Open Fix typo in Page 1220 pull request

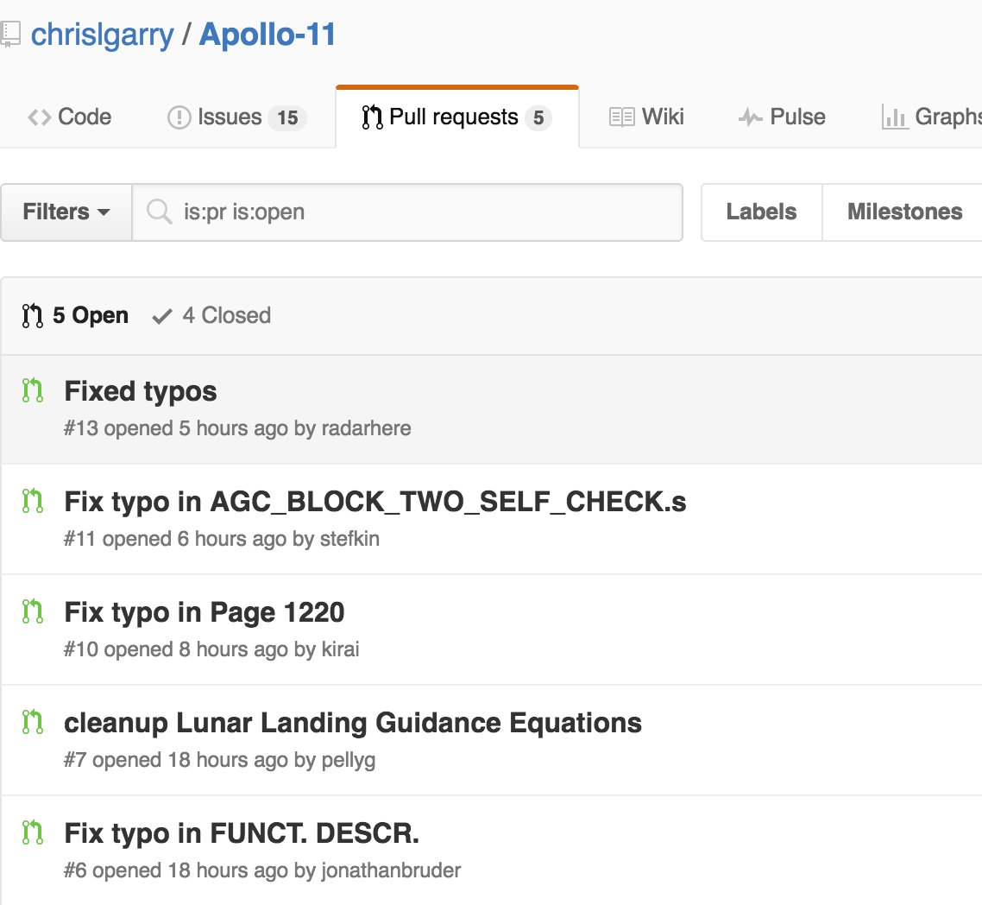point(205,612)
